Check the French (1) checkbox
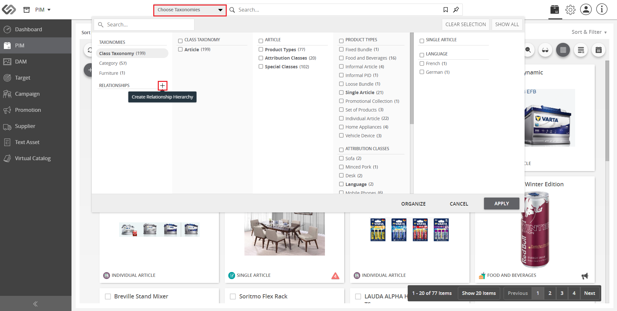The width and height of the screenshot is (617, 311). pos(422,63)
